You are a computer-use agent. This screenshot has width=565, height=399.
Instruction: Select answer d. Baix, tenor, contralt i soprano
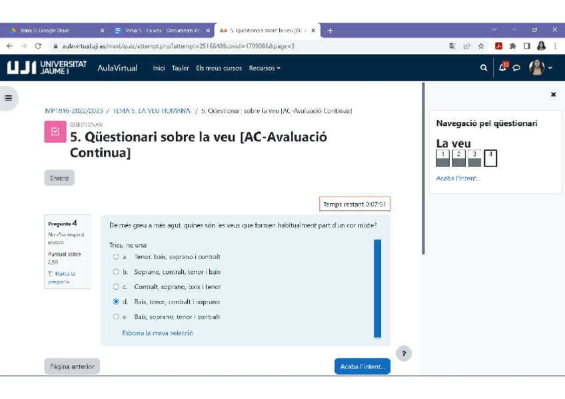point(116,302)
